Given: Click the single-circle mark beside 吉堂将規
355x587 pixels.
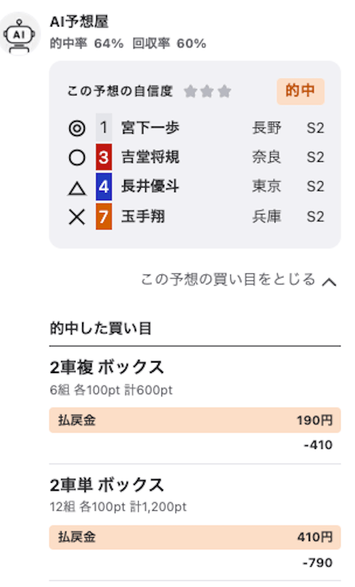Looking at the screenshot, I should point(77,157).
